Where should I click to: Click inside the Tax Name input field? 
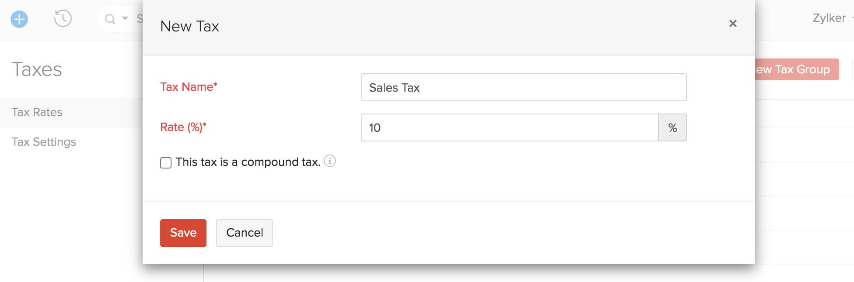524,87
